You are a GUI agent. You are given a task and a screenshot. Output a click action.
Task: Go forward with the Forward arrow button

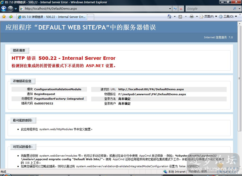pos(11,9)
